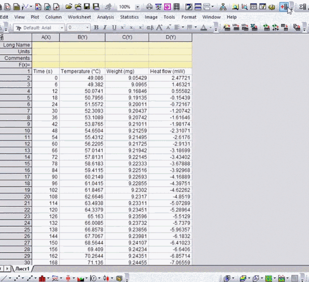Select column C(Y) header
The width and height of the screenshot is (309, 282).
(127, 37)
